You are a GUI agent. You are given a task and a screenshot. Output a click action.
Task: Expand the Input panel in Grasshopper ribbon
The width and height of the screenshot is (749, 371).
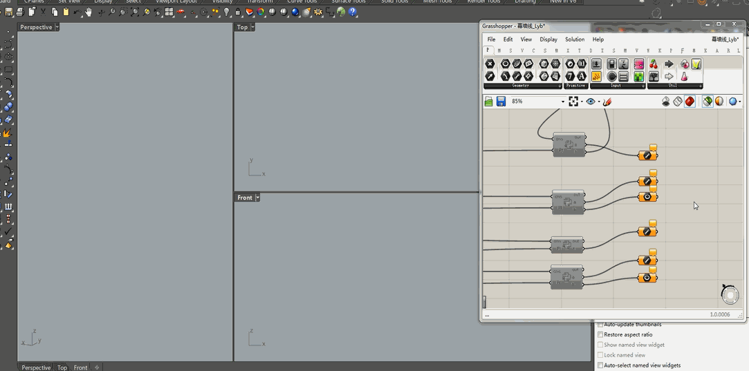click(x=643, y=86)
